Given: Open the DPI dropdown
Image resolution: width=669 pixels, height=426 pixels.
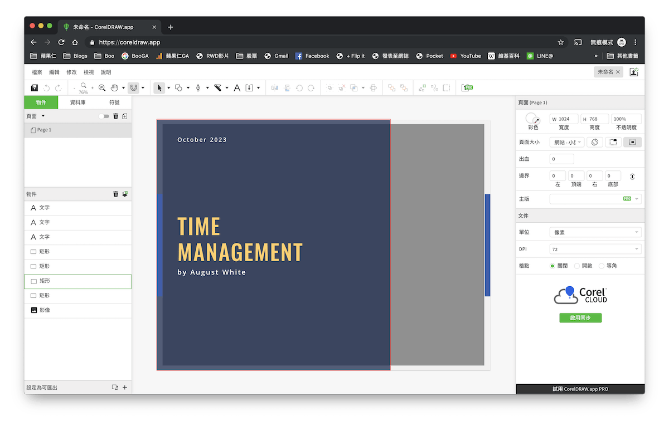Looking at the screenshot, I should (x=595, y=249).
